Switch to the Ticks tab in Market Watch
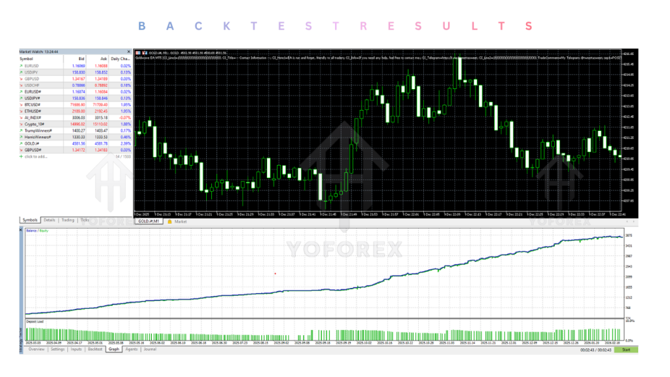This screenshot has height=377, width=670. [84, 221]
